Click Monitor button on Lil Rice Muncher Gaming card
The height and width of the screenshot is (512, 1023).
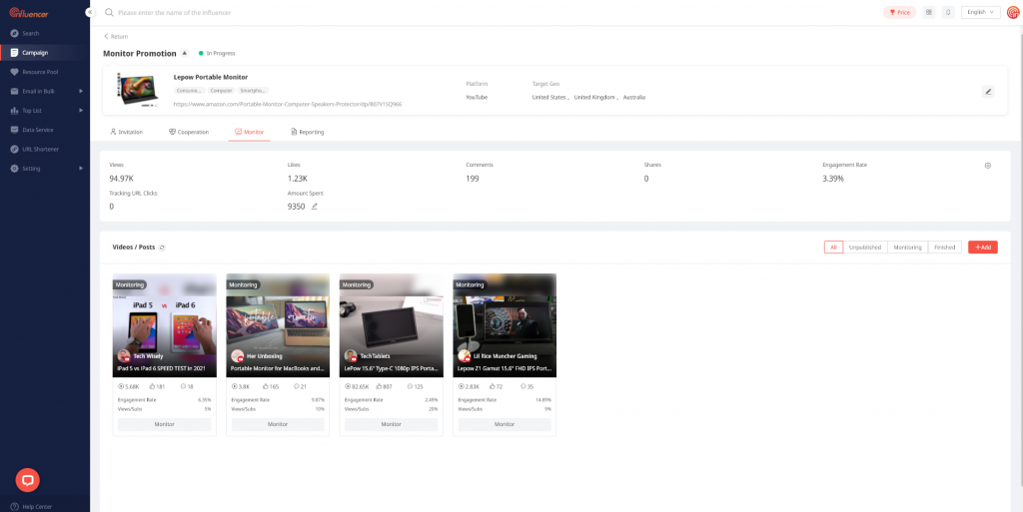[505, 425]
